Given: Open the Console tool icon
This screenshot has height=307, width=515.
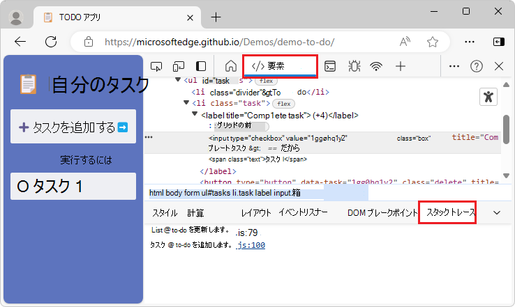Looking at the screenshot, I should (330, 66).
